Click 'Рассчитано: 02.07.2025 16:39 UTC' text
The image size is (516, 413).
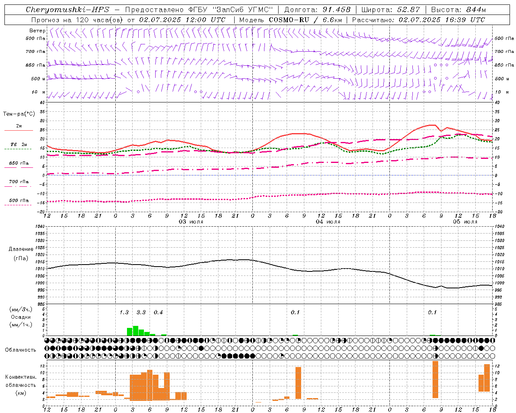click(418, 20)
